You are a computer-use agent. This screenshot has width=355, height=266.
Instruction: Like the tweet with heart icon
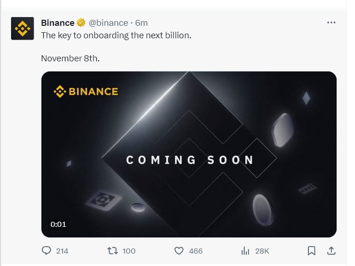tap(179, 251)
